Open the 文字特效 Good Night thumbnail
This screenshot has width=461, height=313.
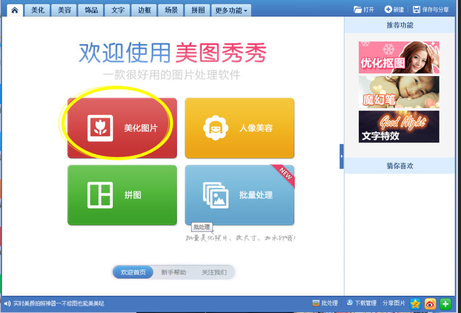pyautogui.click(x=398, y=127)
